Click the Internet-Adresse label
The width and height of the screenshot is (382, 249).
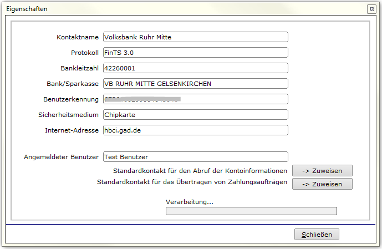pyautogui.click(x=72, y=130)
